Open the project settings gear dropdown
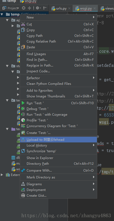The height and width of the screenshot is (221, 114). point(38,8)
